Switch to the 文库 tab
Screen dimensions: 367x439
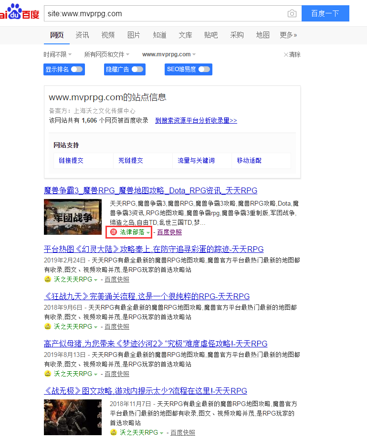click(185, 35)
